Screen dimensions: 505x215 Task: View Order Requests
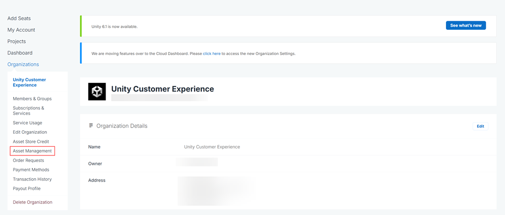[x=28, y=160]
